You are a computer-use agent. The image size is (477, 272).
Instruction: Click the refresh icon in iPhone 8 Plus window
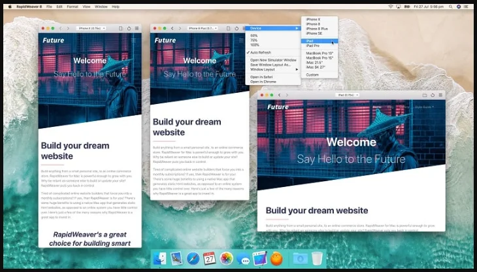(237, 28)
